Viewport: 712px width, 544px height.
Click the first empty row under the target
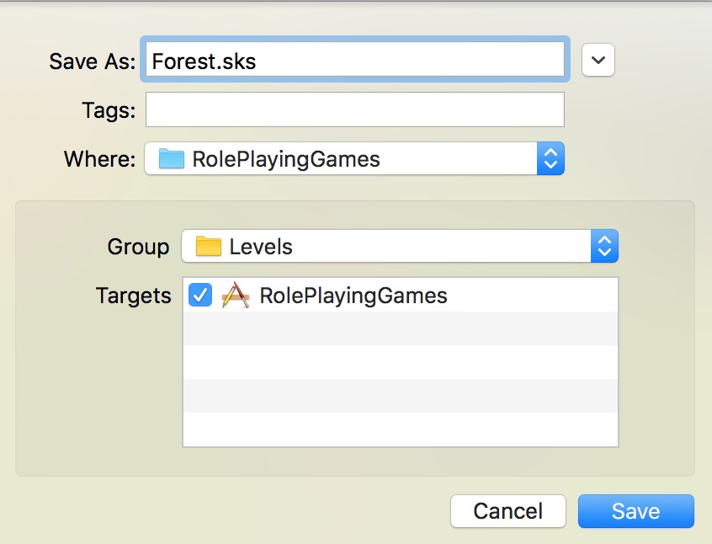click(401, 328)
